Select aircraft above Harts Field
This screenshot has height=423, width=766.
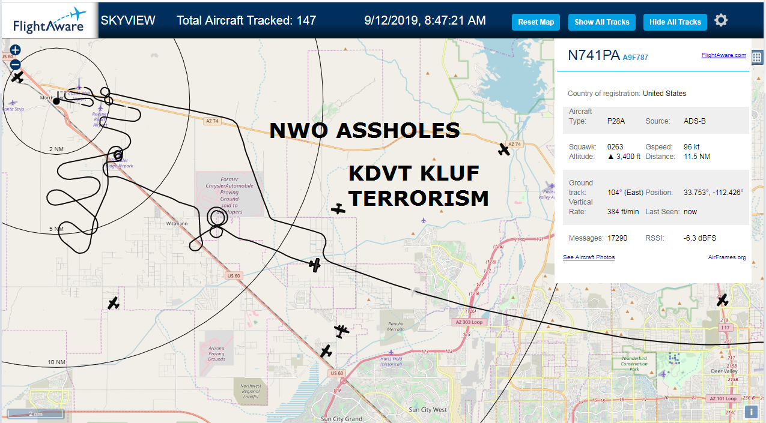point(326,351)
